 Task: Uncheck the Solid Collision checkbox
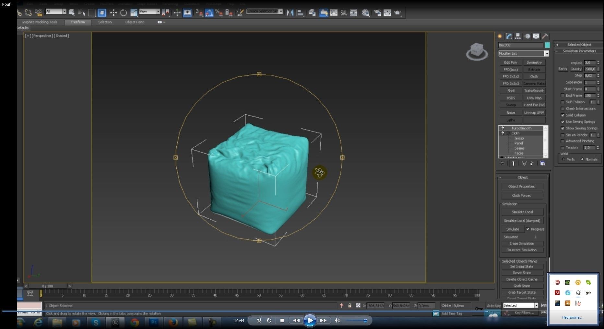coord(563,115)
